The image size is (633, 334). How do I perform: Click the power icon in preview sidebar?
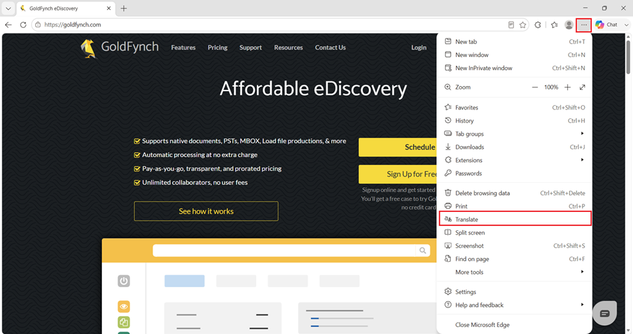tap(124, 281)
